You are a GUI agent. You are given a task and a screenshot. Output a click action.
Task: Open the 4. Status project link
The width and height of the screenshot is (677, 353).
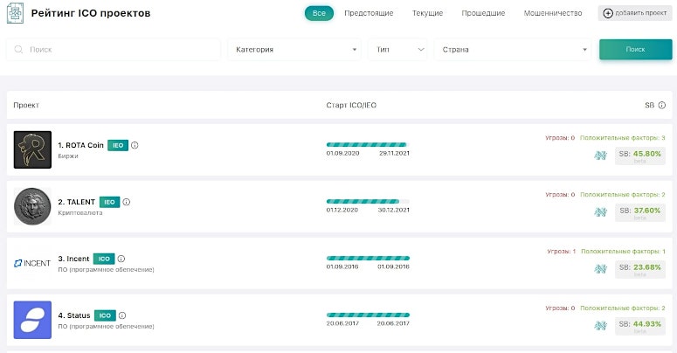pos(74,315)
